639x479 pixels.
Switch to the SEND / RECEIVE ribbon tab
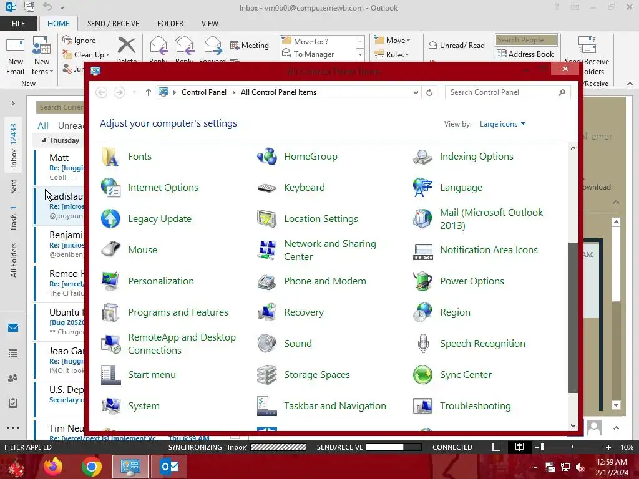click(113, 24)
